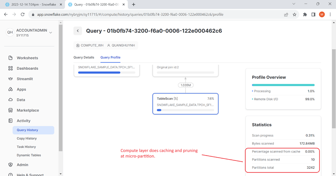This screenshot has width=336, height=176.
Task: Open the Data section
Action: (x=21, y=100)
